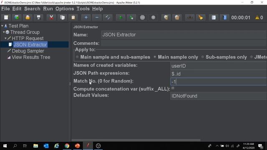Click the warning triangle log indicator

257,17
